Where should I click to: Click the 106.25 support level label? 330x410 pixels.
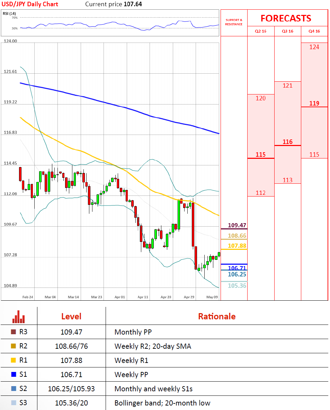pos(237,274)
